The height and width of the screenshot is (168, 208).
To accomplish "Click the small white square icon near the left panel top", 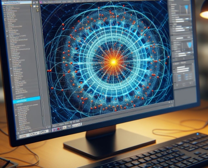I will (x=34, y=6).
